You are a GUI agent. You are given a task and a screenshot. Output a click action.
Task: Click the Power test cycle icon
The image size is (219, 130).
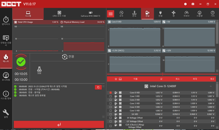point(65,57)
